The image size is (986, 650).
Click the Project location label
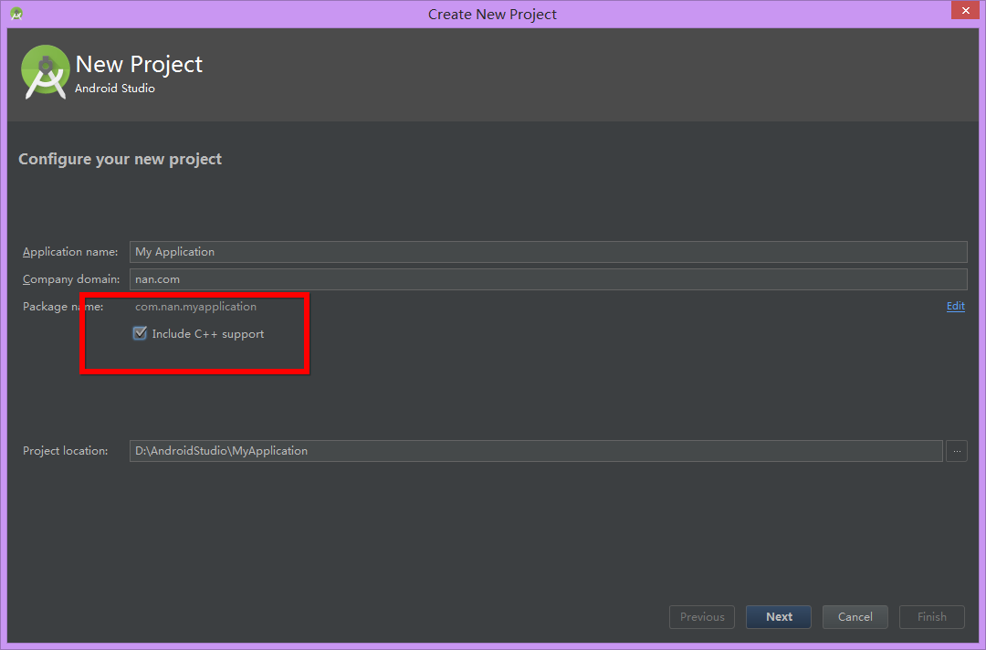coord(66,451)
